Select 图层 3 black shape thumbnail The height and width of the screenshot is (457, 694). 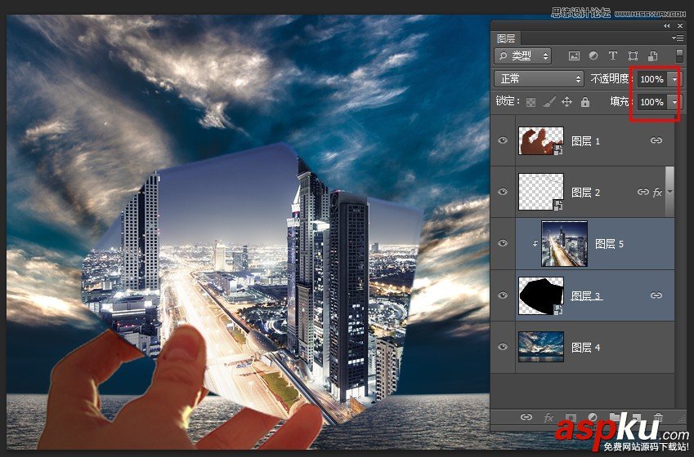(x=541, y=295)
